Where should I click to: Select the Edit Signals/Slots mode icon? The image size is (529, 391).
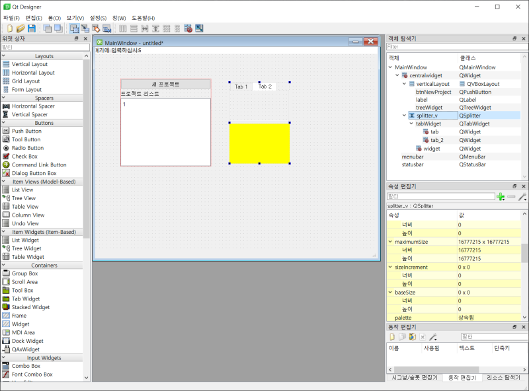(x=85, y=28)
